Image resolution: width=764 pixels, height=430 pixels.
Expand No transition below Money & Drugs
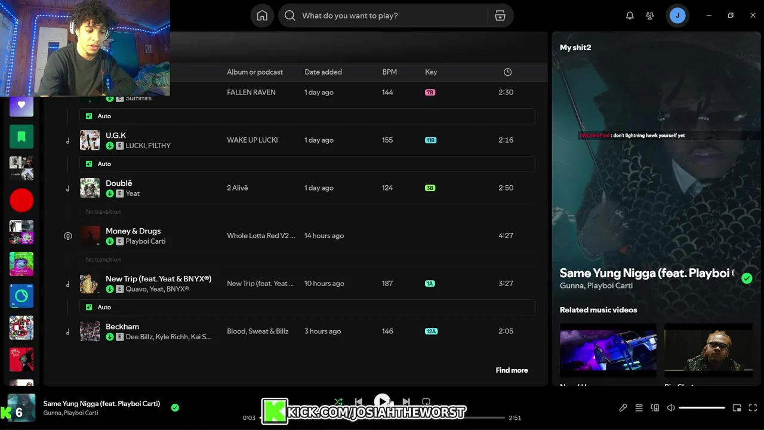pyautogui.click(x=307, y=259)
